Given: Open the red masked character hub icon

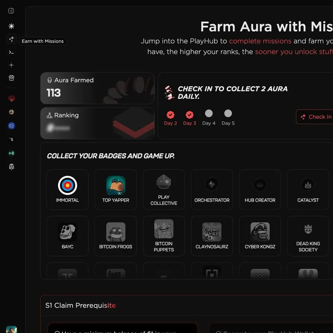Looking at the screenshot, I should pos(11,99).
